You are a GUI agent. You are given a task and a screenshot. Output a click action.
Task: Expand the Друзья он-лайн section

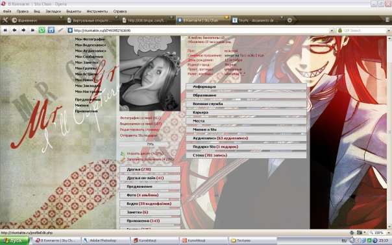click(150, 178)
